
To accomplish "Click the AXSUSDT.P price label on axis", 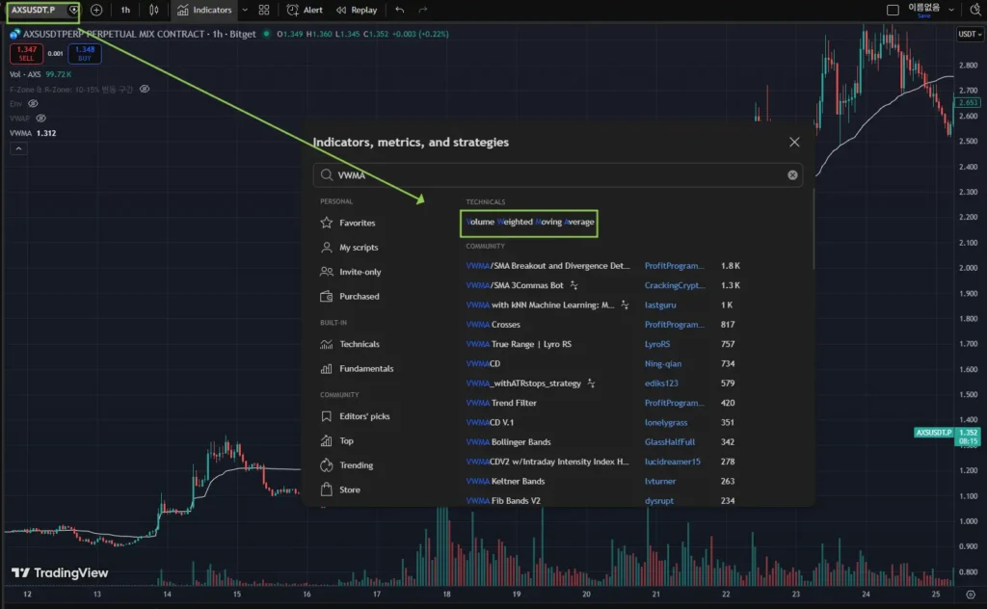I will tap(933, 433).
